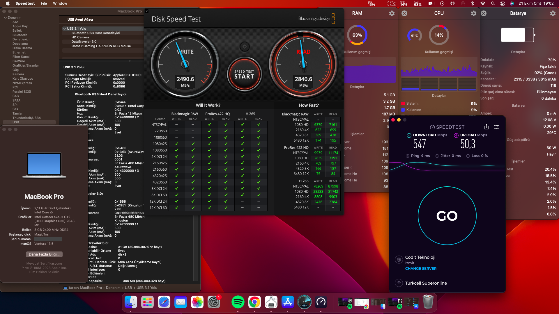Open Speedtest settings sliders icon
Screen dimensions: 559x314
[496, 127]
